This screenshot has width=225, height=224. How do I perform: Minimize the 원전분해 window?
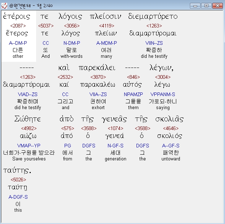click(x=195, y=6)
